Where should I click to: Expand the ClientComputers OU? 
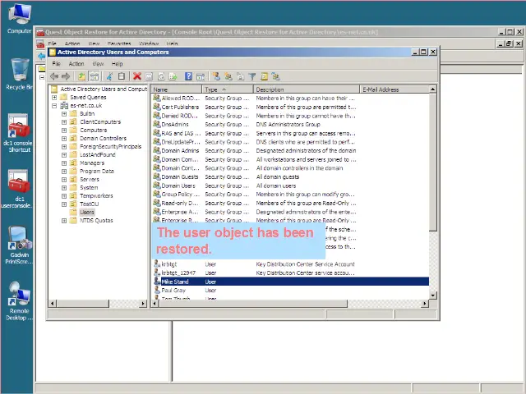[x=64, y=122]
